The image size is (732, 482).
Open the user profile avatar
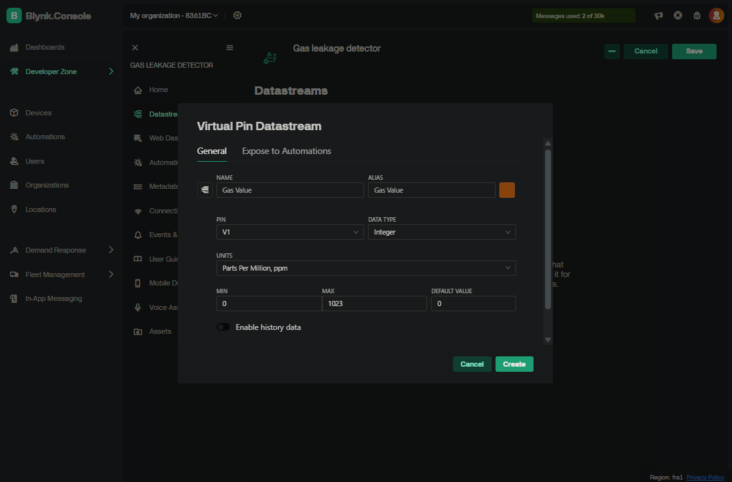point(716,15)
